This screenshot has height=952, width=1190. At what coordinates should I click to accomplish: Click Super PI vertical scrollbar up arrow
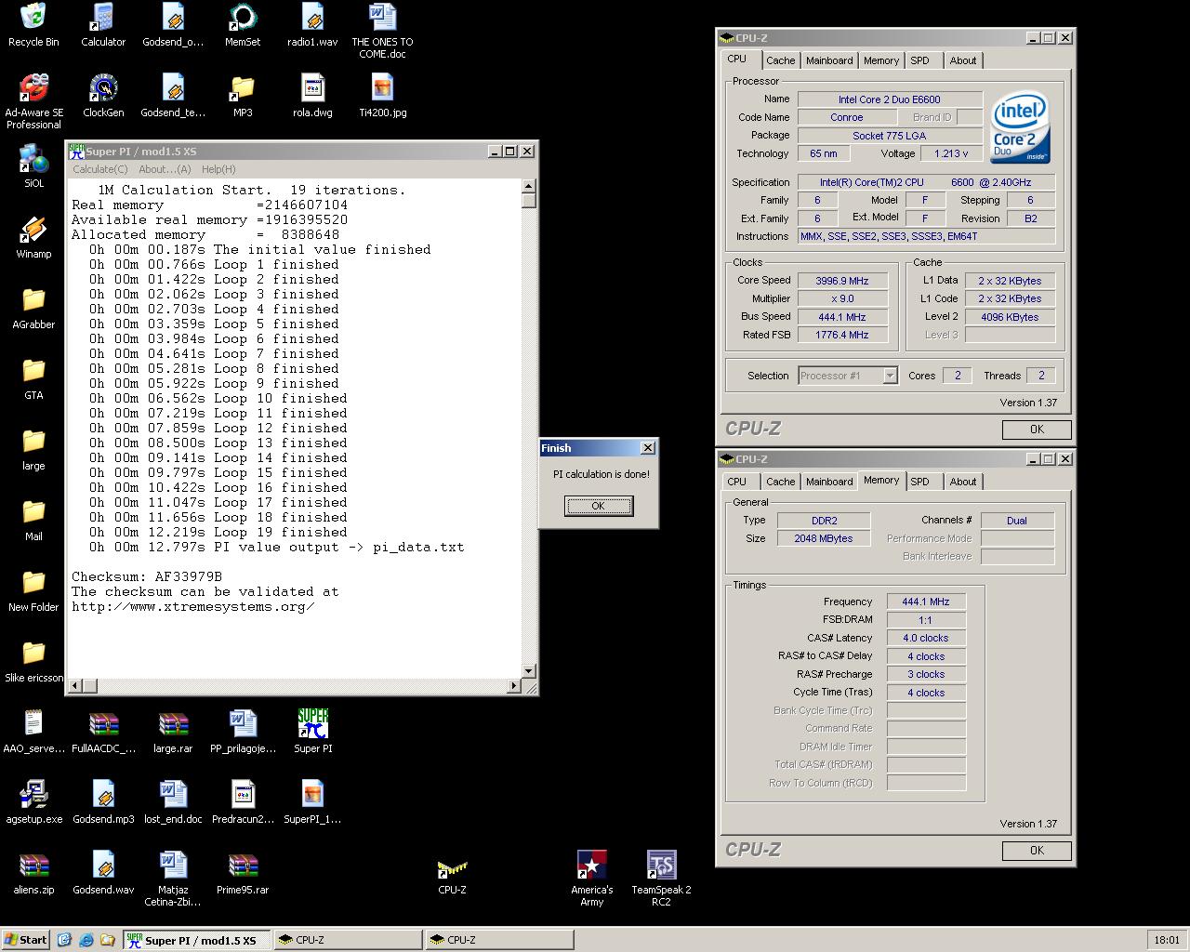tap(529, 185)
